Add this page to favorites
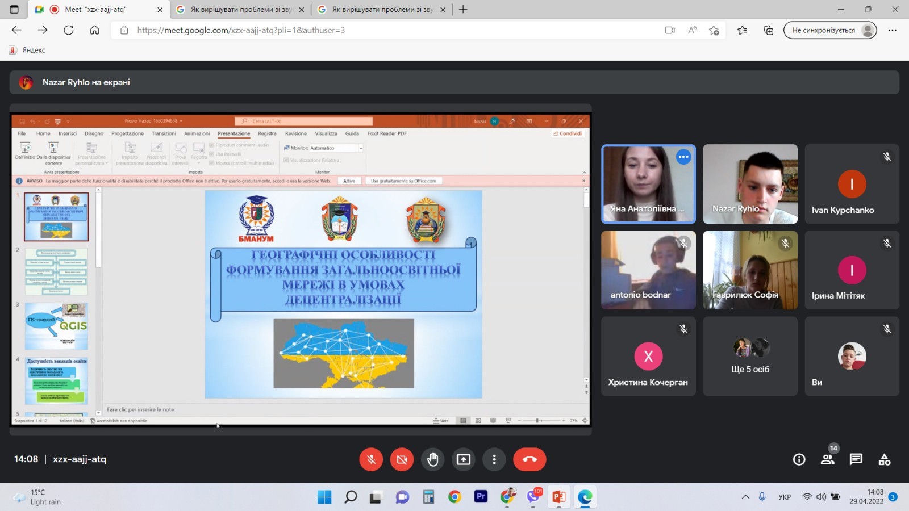 click(x=714, y=30)
